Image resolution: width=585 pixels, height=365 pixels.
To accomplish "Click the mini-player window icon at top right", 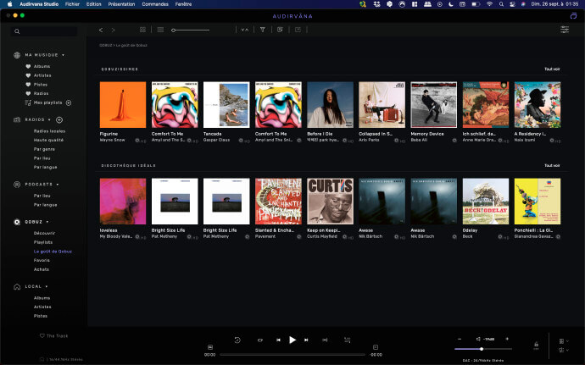I will point(573,15).
